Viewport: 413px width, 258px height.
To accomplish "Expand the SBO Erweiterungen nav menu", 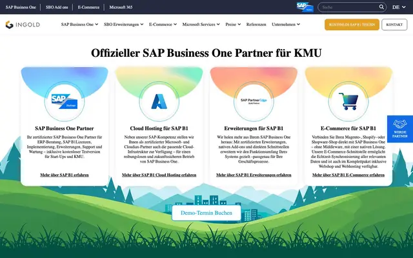I will 123,25.
